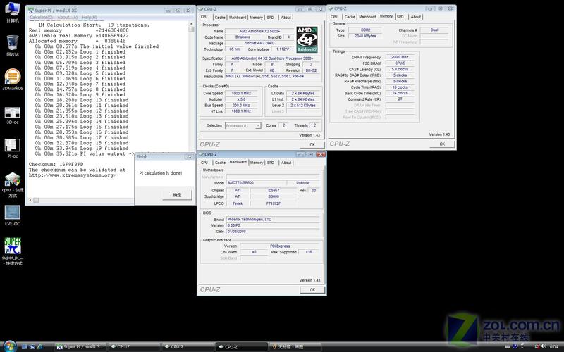Click the blue help icon in system tray

pos(515,346)
